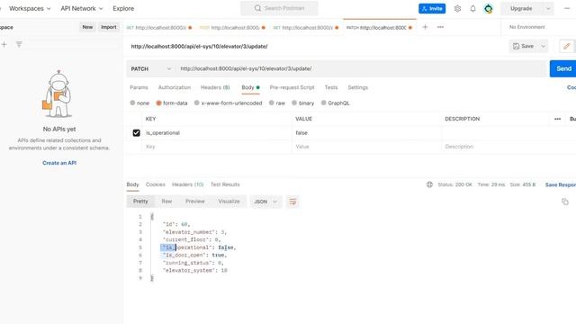Open the No Environment selector
Viewport: 576px width, 324px height.
click(x=526, y=27)
